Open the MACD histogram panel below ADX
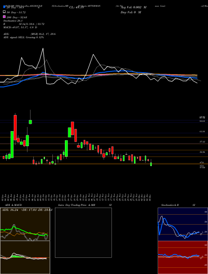The height and width of the screenshot is (274, 208). point(25,257)
